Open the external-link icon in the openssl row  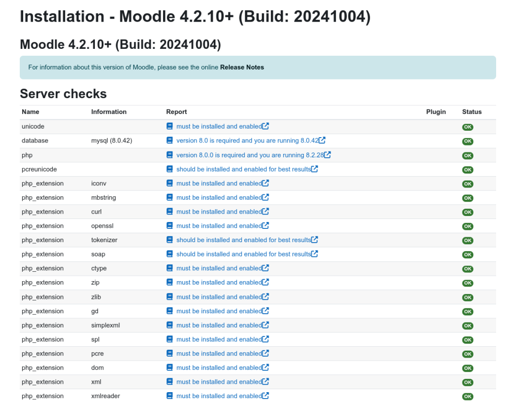pos(265,226)
